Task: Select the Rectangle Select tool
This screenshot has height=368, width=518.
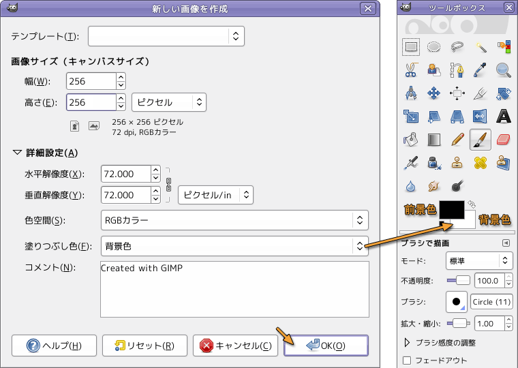Action: pyautogui.click(x=411, y=47)
